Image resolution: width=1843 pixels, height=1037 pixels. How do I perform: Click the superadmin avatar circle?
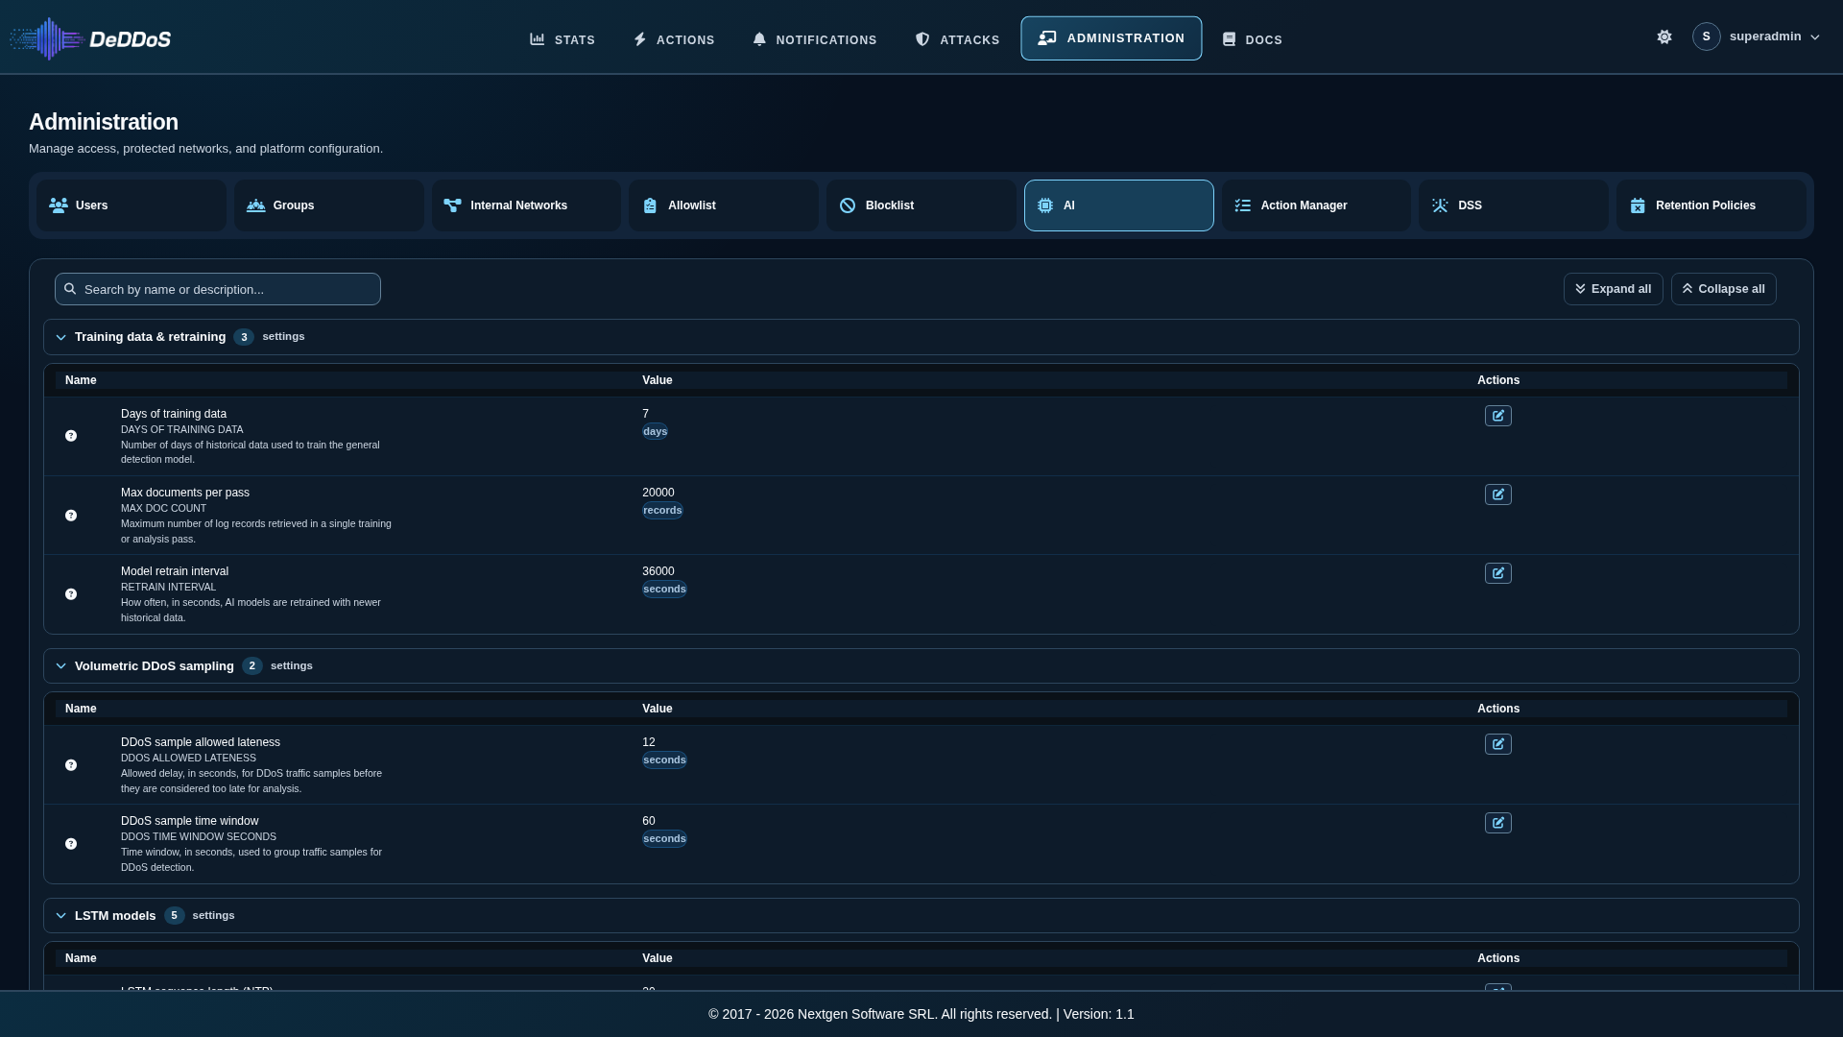coord(1706,36)
